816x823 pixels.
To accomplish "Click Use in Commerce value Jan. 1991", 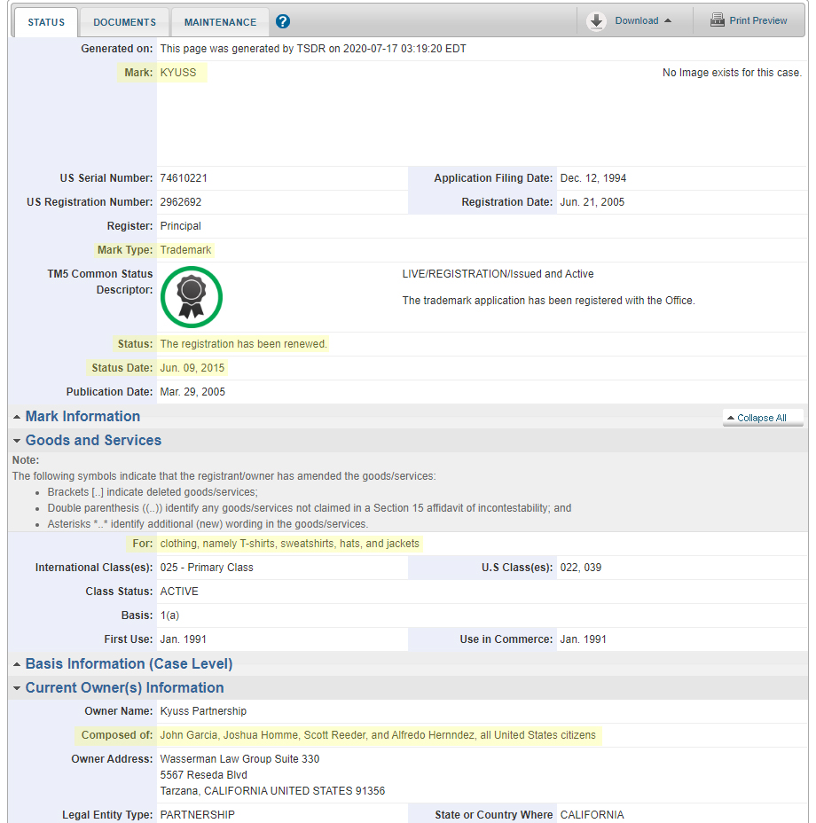I will tap(583, 639).
